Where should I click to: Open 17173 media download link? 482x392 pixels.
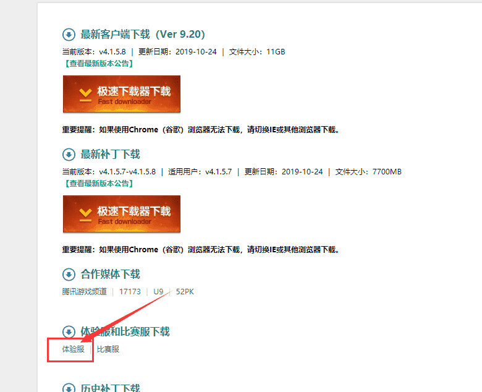(130, 291)
